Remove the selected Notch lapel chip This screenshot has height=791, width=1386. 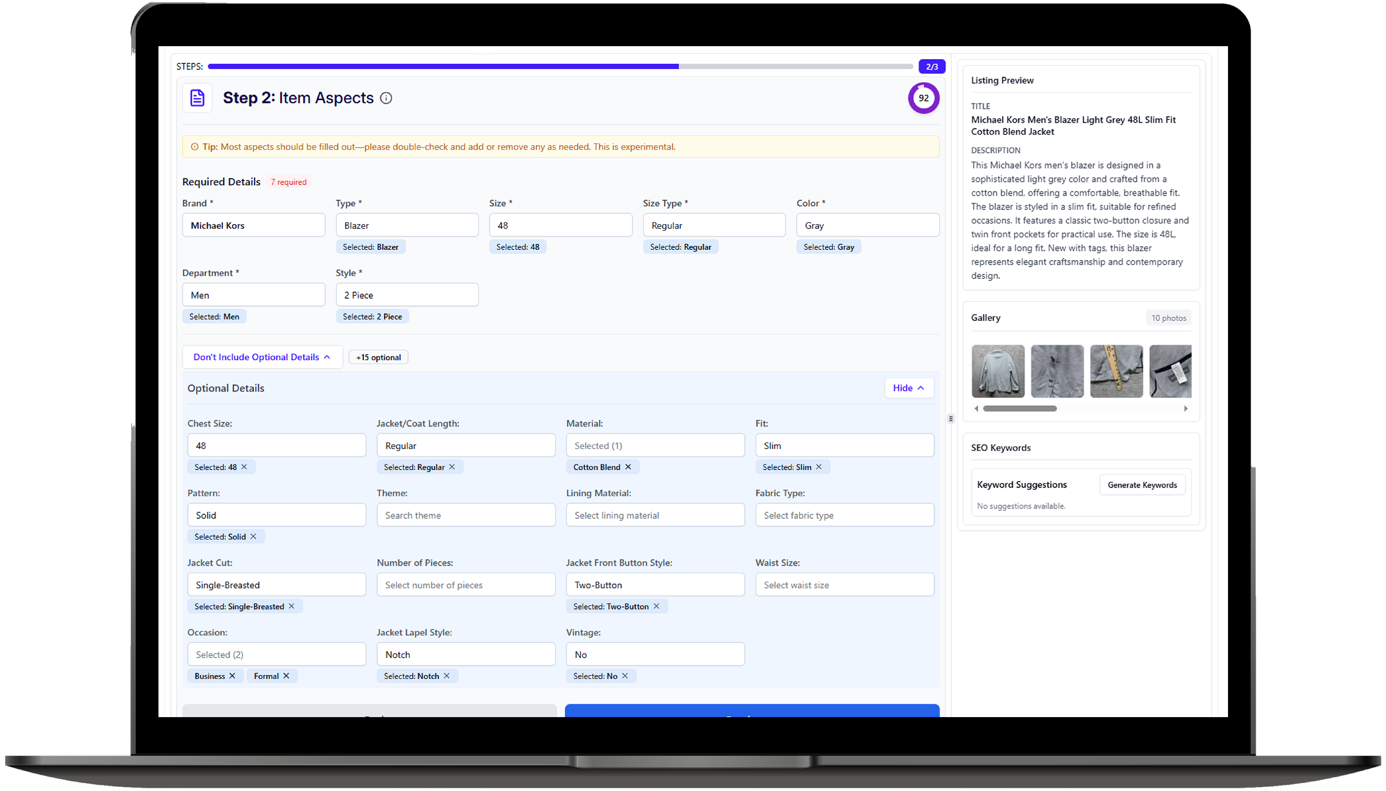[447, 676]
